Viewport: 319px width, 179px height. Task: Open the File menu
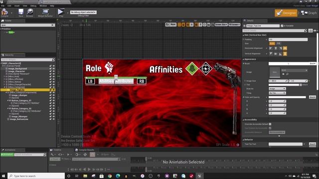tap(2, 5)
